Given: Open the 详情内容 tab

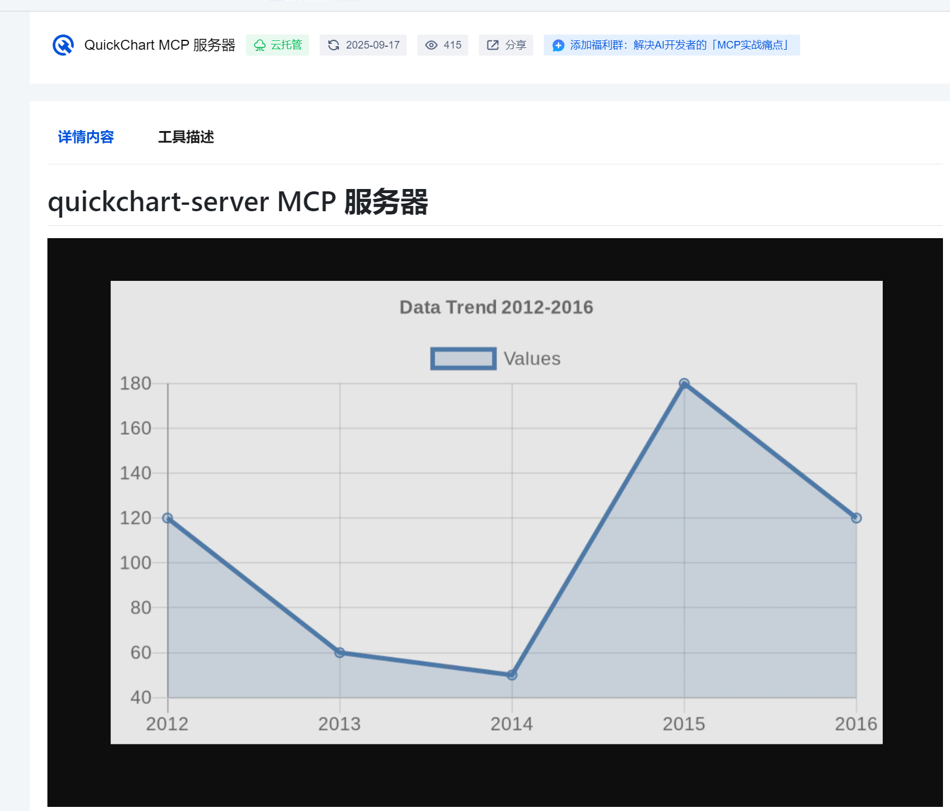Looking at the screenshot, I should [85, 137].
